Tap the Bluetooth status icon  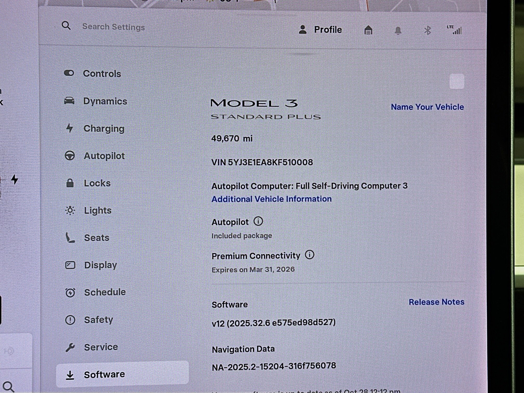pyautogui.click(x=427, y=31)
